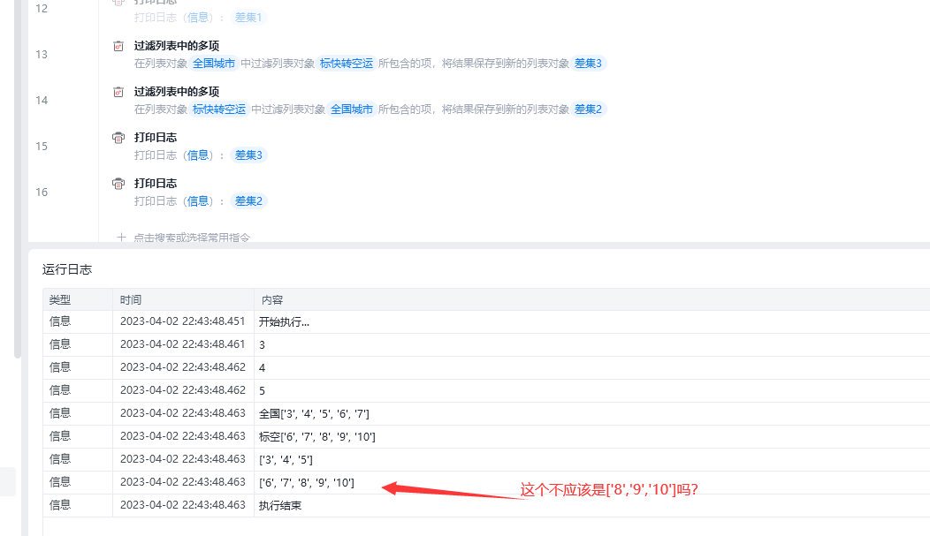
Task: Select the log row showing 执行结束
Action: pos(486,505)
